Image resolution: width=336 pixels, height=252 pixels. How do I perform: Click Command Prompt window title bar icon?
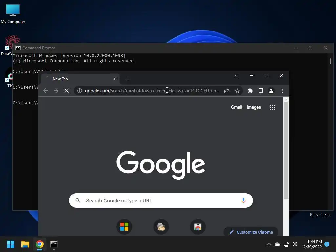pyautogui.click(x=18, y=48)
